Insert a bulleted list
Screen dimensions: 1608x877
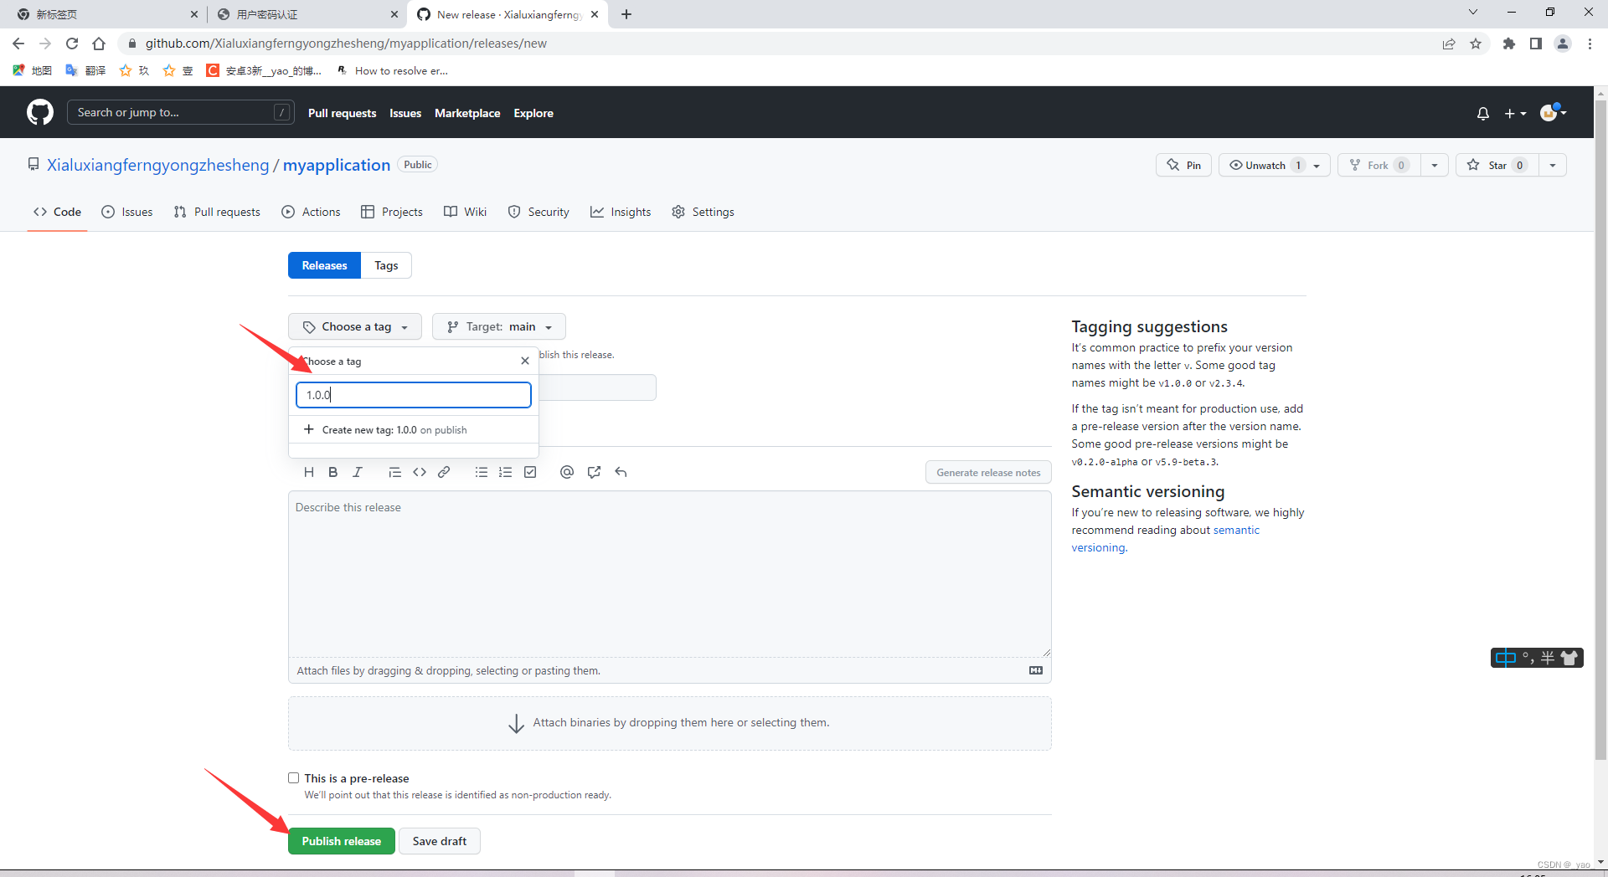click(x=482, y=472)
